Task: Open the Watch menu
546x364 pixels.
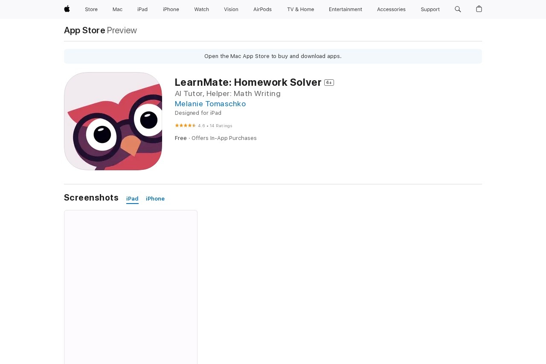Action: tap(201, 9)
